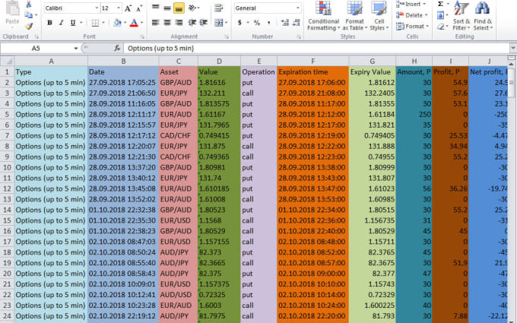Open the Calibri font name dropdown

tap(97, 8)
